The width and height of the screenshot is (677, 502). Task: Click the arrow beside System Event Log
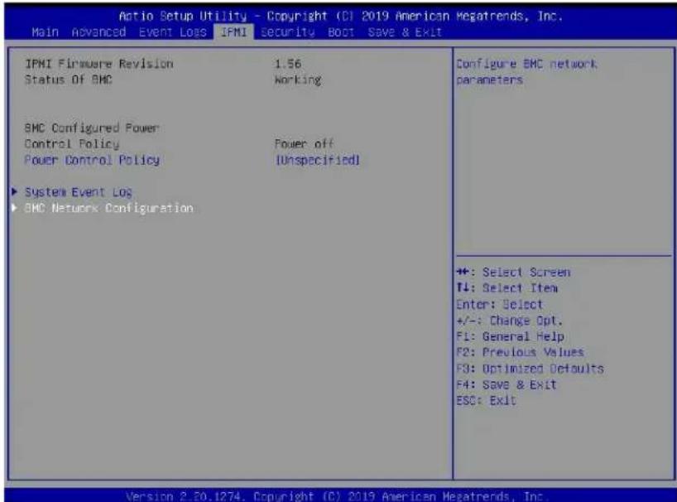(x=15, y=191)
